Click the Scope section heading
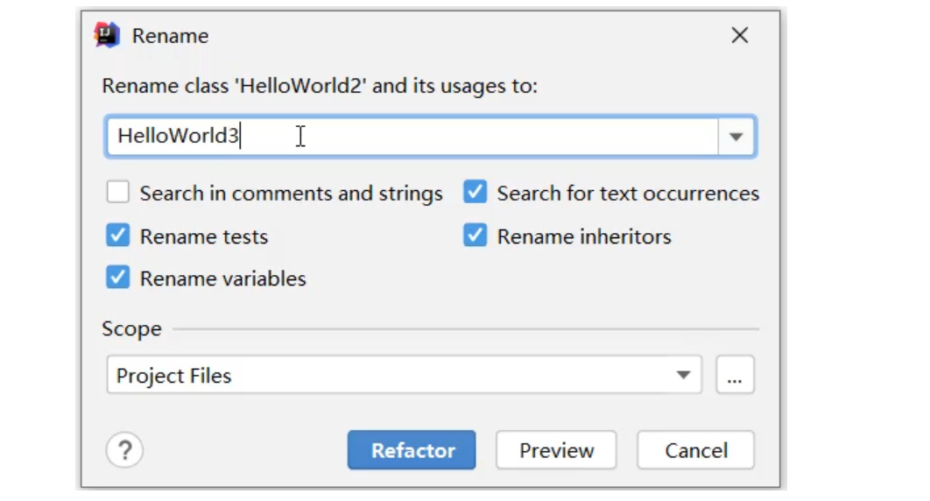Screen dimensions: 930x501 click(x=131, y=328)
